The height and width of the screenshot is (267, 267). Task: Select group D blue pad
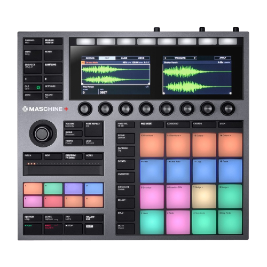[94, 189]
